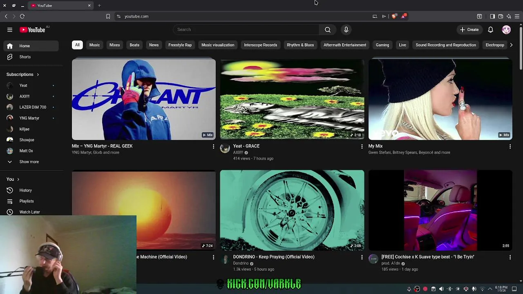The height and width of the screenshot is (294, 523).
Task: Open the Brave Shields lion icon
Action: point(394,16)
